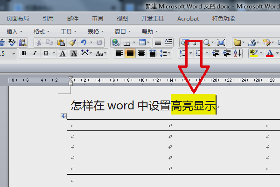Activate the Format Painter brush
Screen dimensions: 280x187
point(72,43)
